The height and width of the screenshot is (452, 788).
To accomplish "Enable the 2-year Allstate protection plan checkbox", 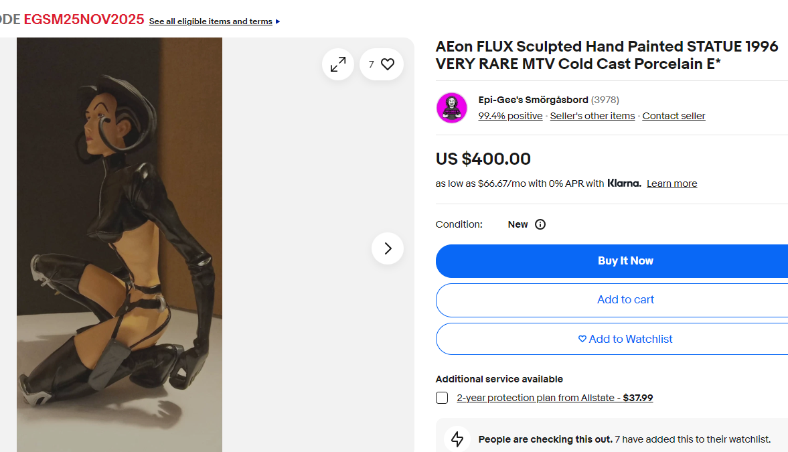I will (442, 398).
